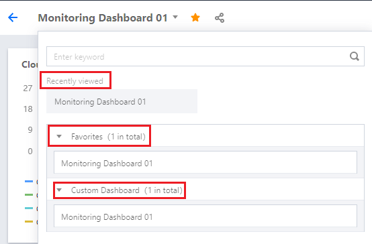The image size is (372, 244).
Task: Open the share dashboard icon
Action: (x=220, y=18)
